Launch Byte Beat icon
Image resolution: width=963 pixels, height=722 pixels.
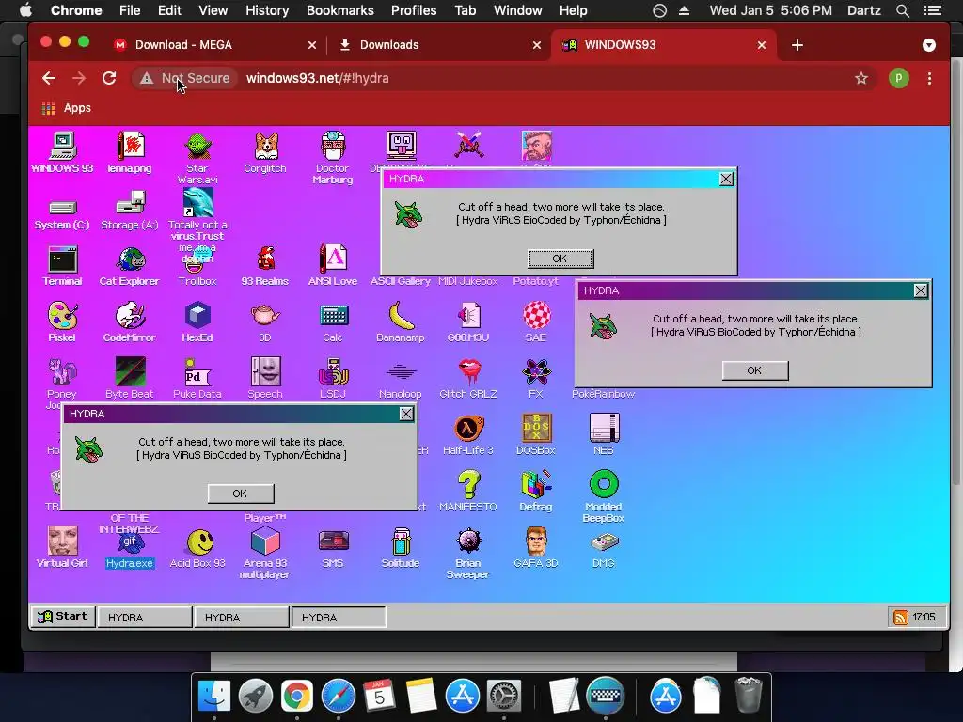130,379
